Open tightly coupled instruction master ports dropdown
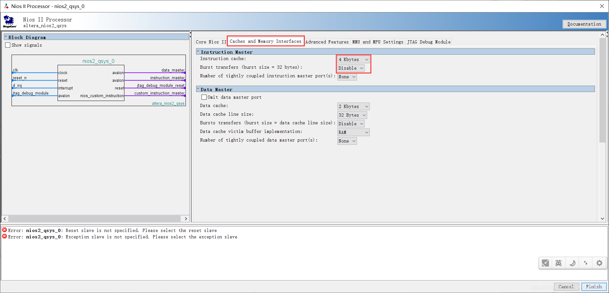 tap(347, 77)
